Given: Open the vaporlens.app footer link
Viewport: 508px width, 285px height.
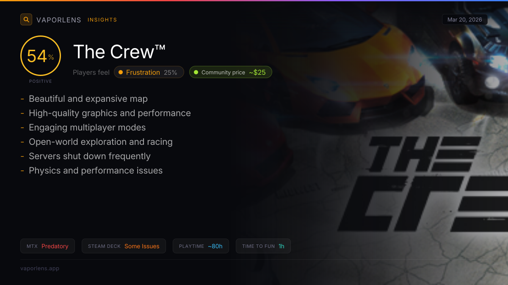Looking at the screenshot, I should click(x=40, y=268).
